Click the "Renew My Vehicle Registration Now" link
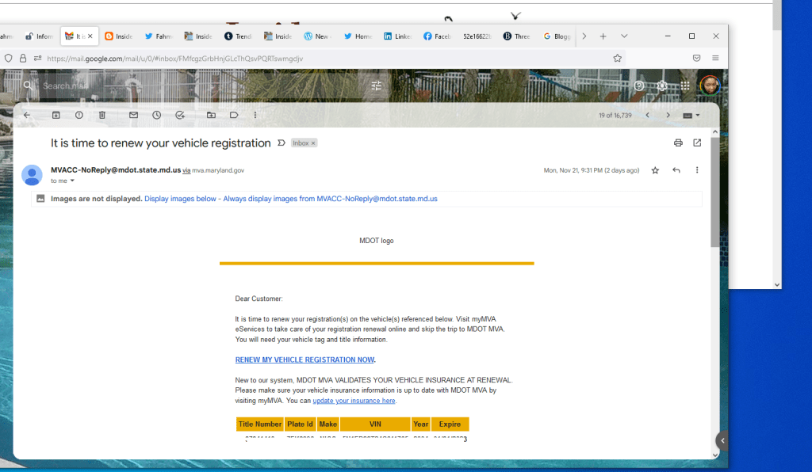This screenshot has height=472, width=812. click(304, 360)
